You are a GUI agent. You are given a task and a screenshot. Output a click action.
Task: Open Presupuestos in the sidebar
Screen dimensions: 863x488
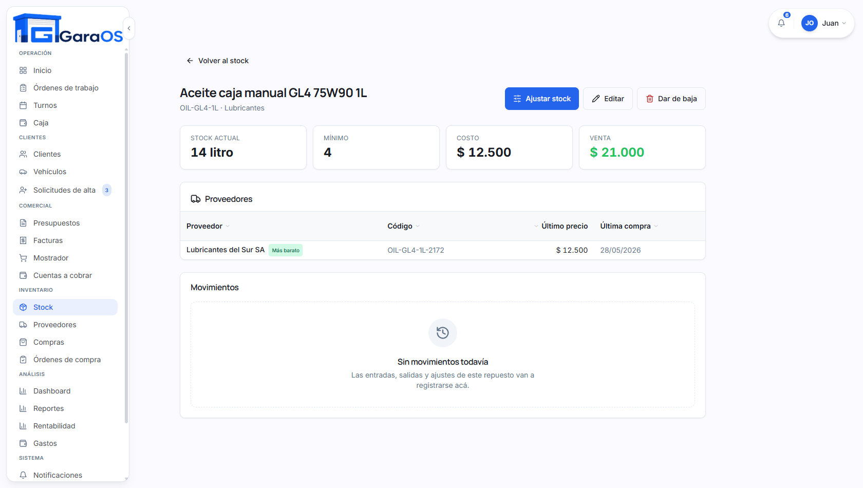pyautogui.click(x=65, y=223)
